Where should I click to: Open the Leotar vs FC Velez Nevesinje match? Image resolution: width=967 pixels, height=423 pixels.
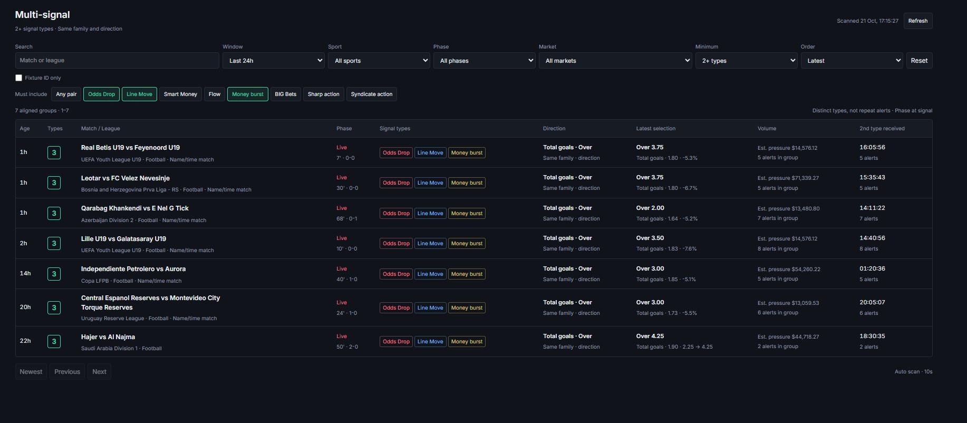125,178
